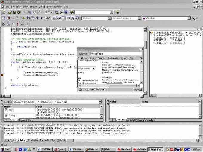The width and height of the screenshot is (203, 152).
Task: Open the Columns dropdown in Memory window page
Action: click(x=94, y=69)
